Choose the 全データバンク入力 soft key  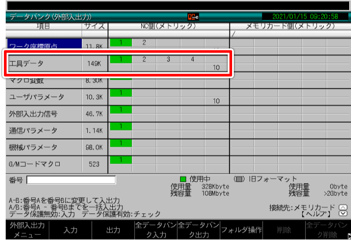pos(156,230)
